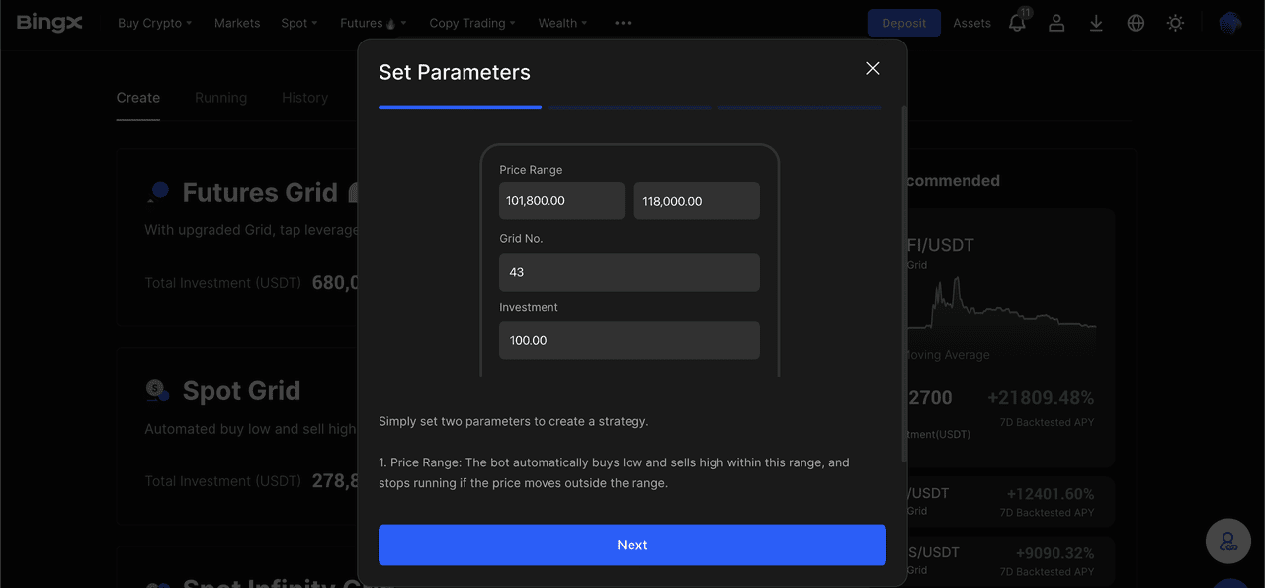The width and height of the screenshot is (1265, 588).
Task: Open the language globe icon
Action: [1136, 23]
